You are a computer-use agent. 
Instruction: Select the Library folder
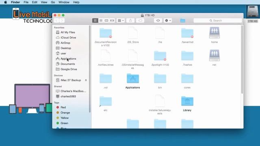(187, 101)
